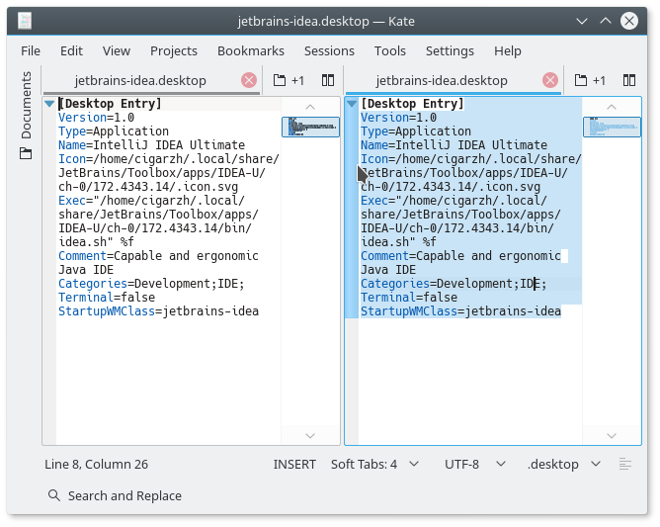
Task: Close the left pane document tab
Action: pos(249,80)
